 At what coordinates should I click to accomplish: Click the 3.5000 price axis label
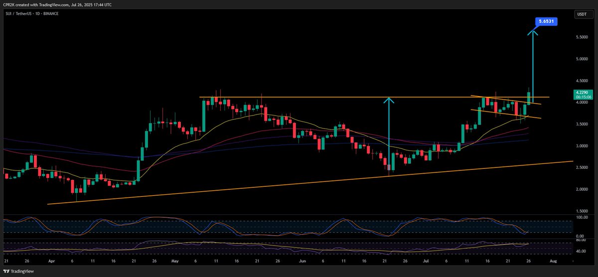point(582,124)
